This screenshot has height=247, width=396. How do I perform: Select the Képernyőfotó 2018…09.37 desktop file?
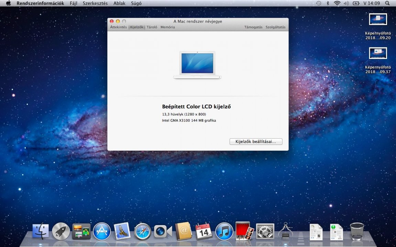pyautogui.click(x=378, y=60)
